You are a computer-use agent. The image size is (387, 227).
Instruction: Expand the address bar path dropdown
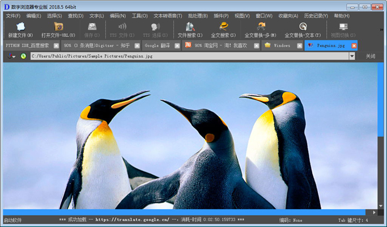pyautogui.click(x=352, y=56)
